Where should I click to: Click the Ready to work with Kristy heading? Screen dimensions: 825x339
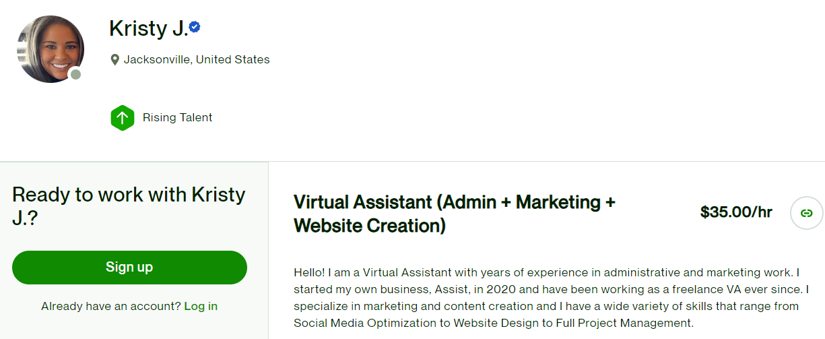coord(129,195)
